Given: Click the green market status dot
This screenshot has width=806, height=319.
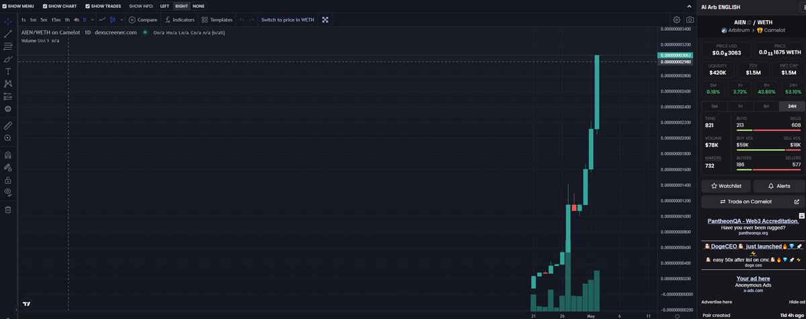Looking at the screenshot, I should click(144, 32).
